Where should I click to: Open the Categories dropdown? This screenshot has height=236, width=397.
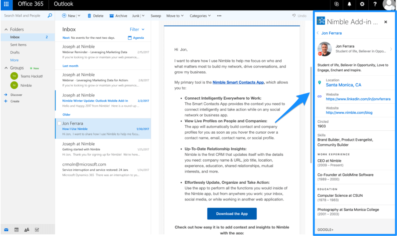(x=200, y=16)
